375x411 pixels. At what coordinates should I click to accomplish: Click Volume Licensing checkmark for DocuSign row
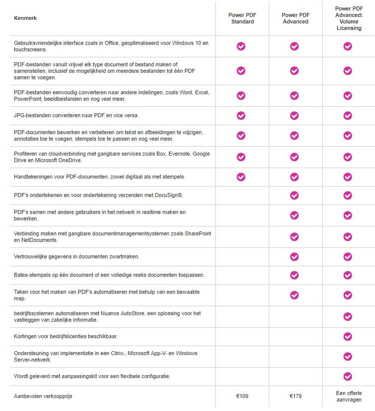[348, 195]
